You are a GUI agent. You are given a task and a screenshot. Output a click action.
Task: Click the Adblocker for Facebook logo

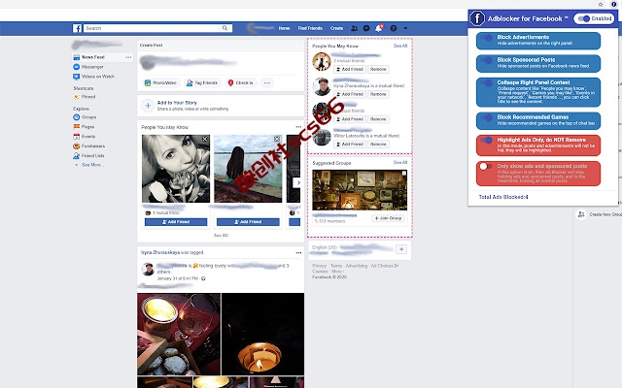pyautogui.click(x=477, y=18)
